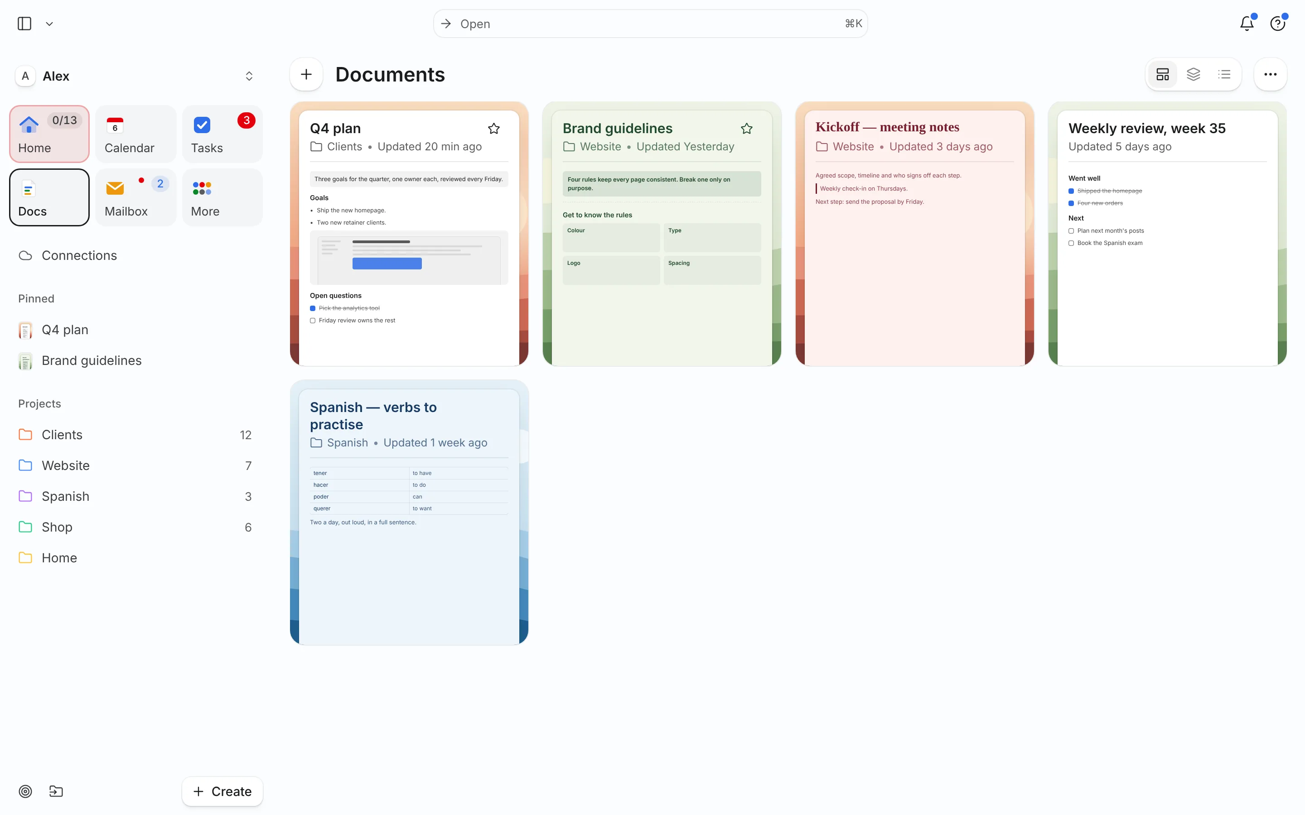Image resolution: width=1305 pixels, height=815 pixels.
Task: Click the target icon at sidebar bottom
Action: 25,791
